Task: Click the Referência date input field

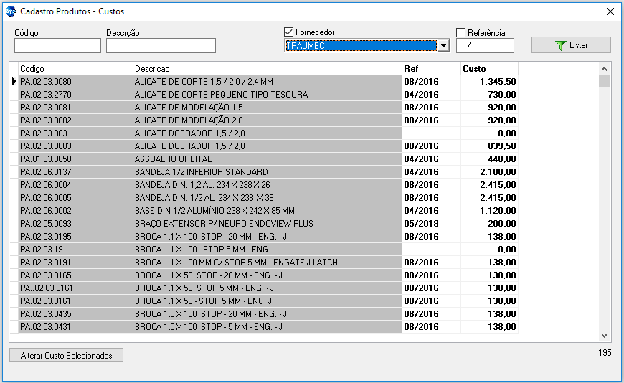Action: [485, 46]
